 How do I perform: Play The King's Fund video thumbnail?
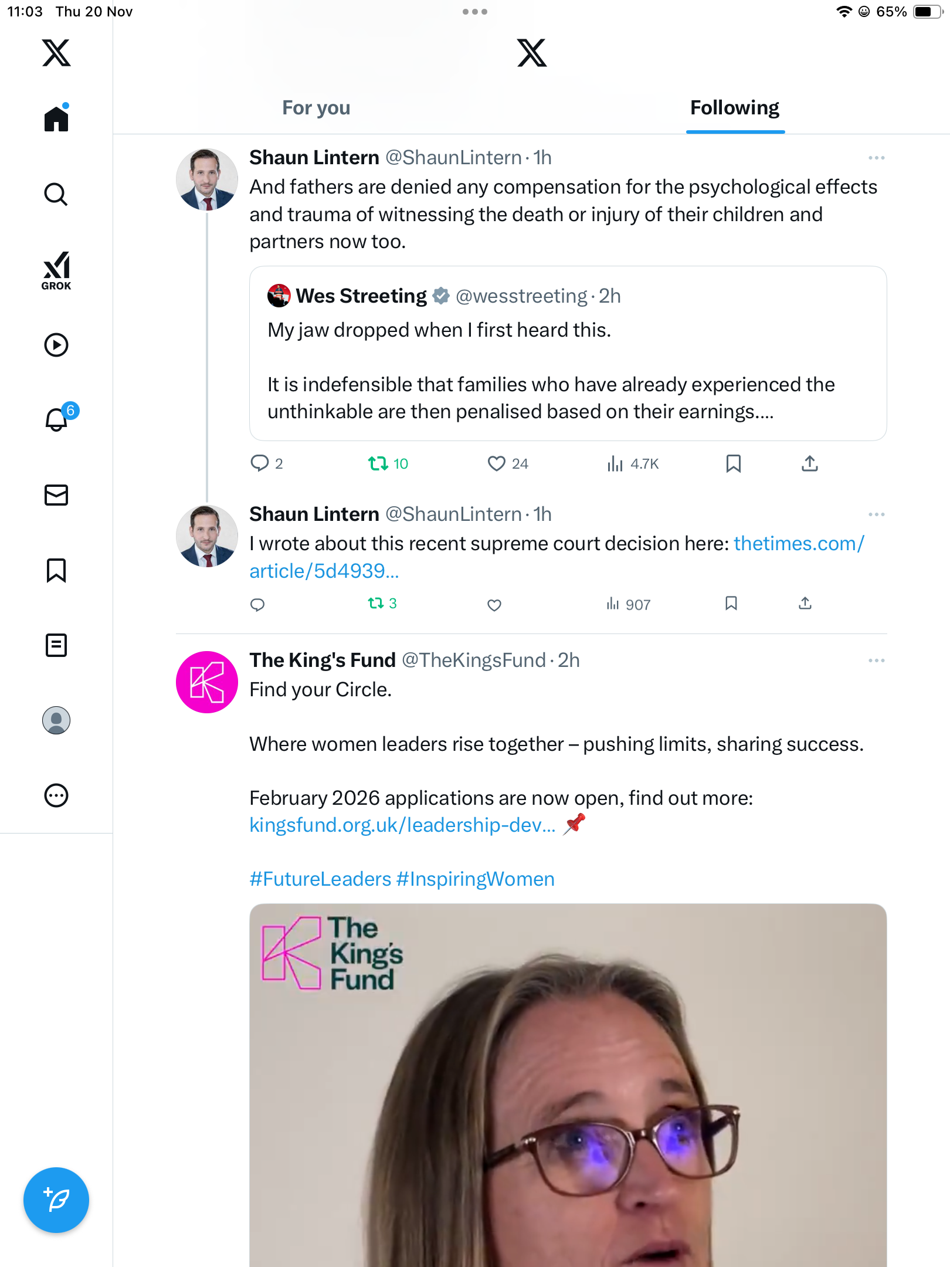(568, 1085)
